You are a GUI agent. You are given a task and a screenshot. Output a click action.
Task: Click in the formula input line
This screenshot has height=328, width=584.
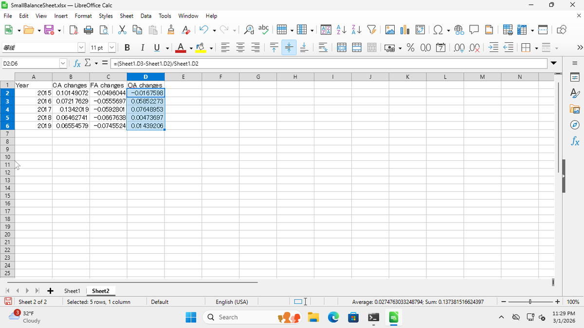[x=326, y=64]
